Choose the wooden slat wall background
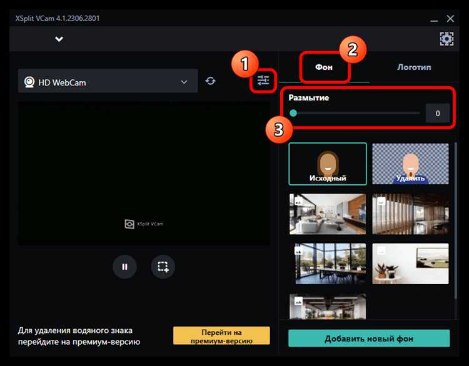469x366 pixels. tap(410, 214)
